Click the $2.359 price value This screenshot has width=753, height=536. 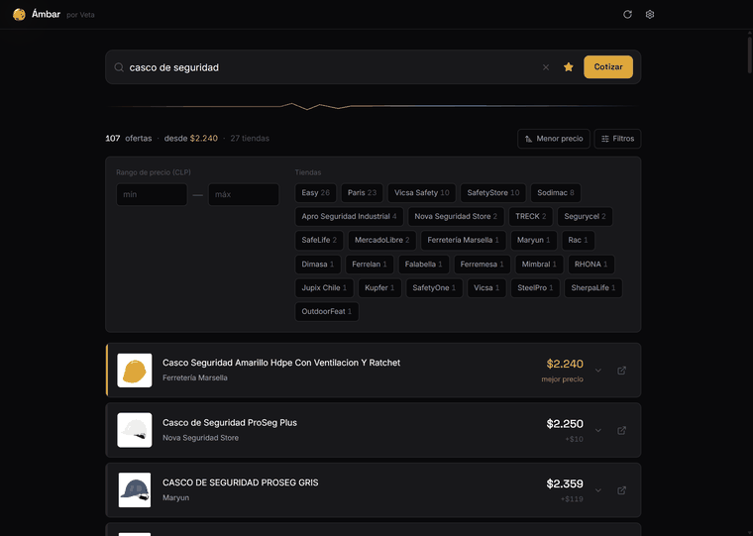(565, 483)
